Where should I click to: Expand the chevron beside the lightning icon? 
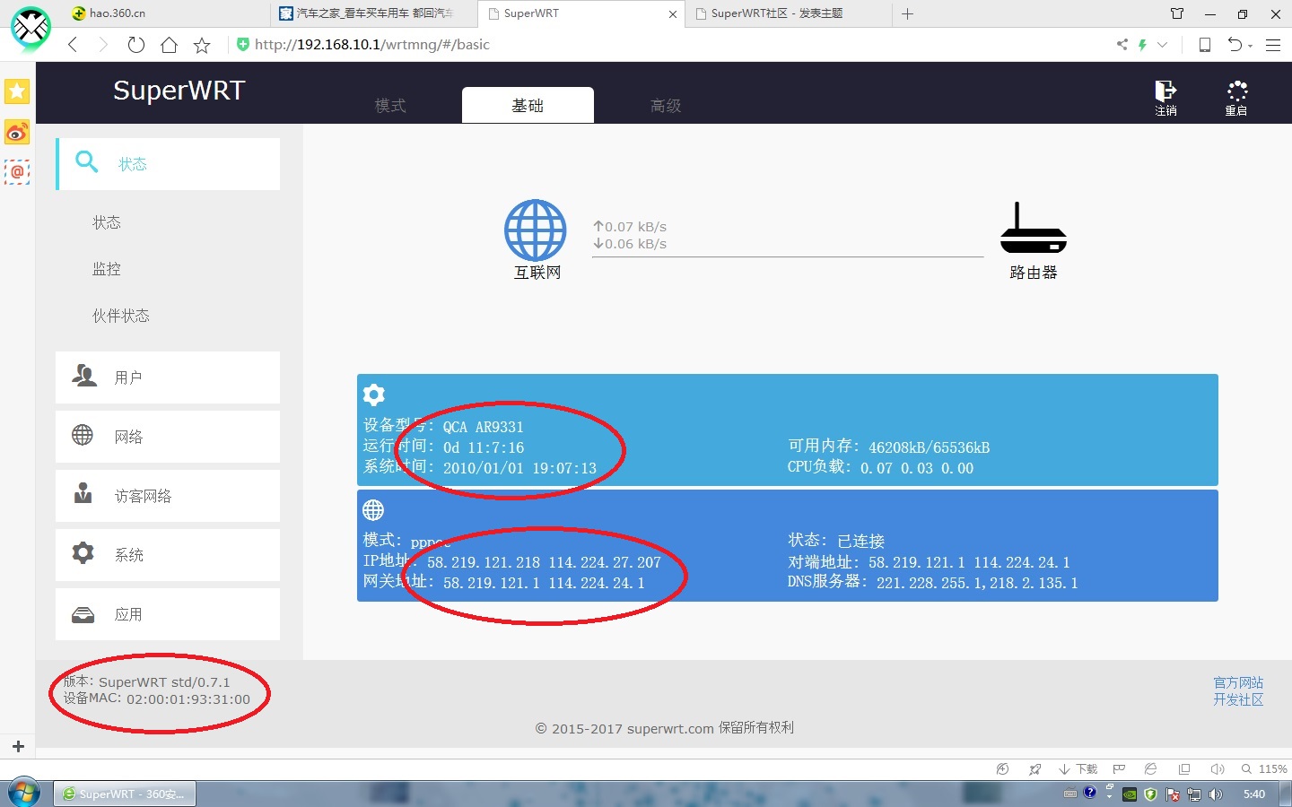1163,44
